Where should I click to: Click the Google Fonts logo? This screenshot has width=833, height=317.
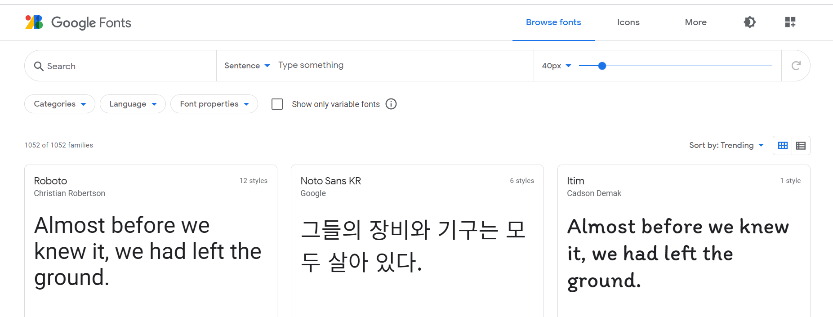pyautogui.click(x=78, y=22)
